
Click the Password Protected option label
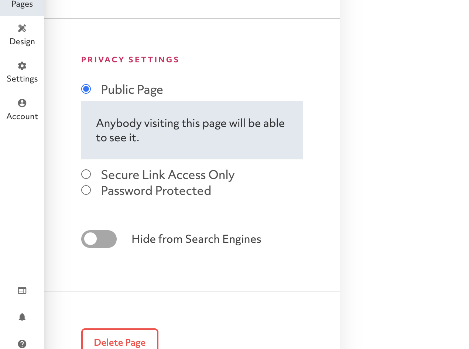tap(156, 191)
